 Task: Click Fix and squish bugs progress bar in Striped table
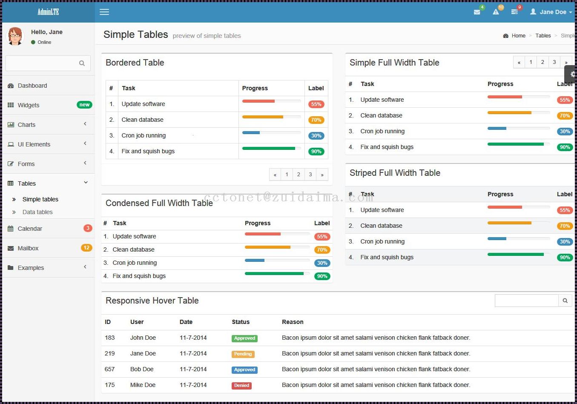point(519,254)
